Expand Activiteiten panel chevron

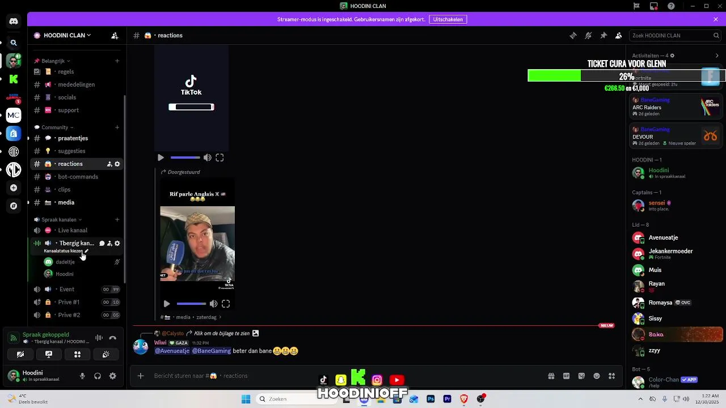tap(717, 56)
